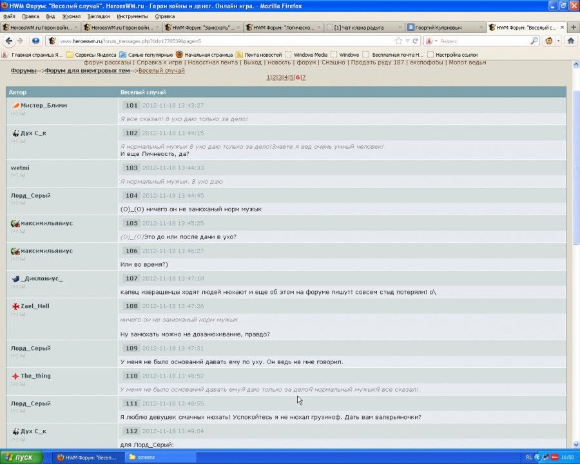Go to forum page 7
This screenshot has width=580, height=464.
304,77
